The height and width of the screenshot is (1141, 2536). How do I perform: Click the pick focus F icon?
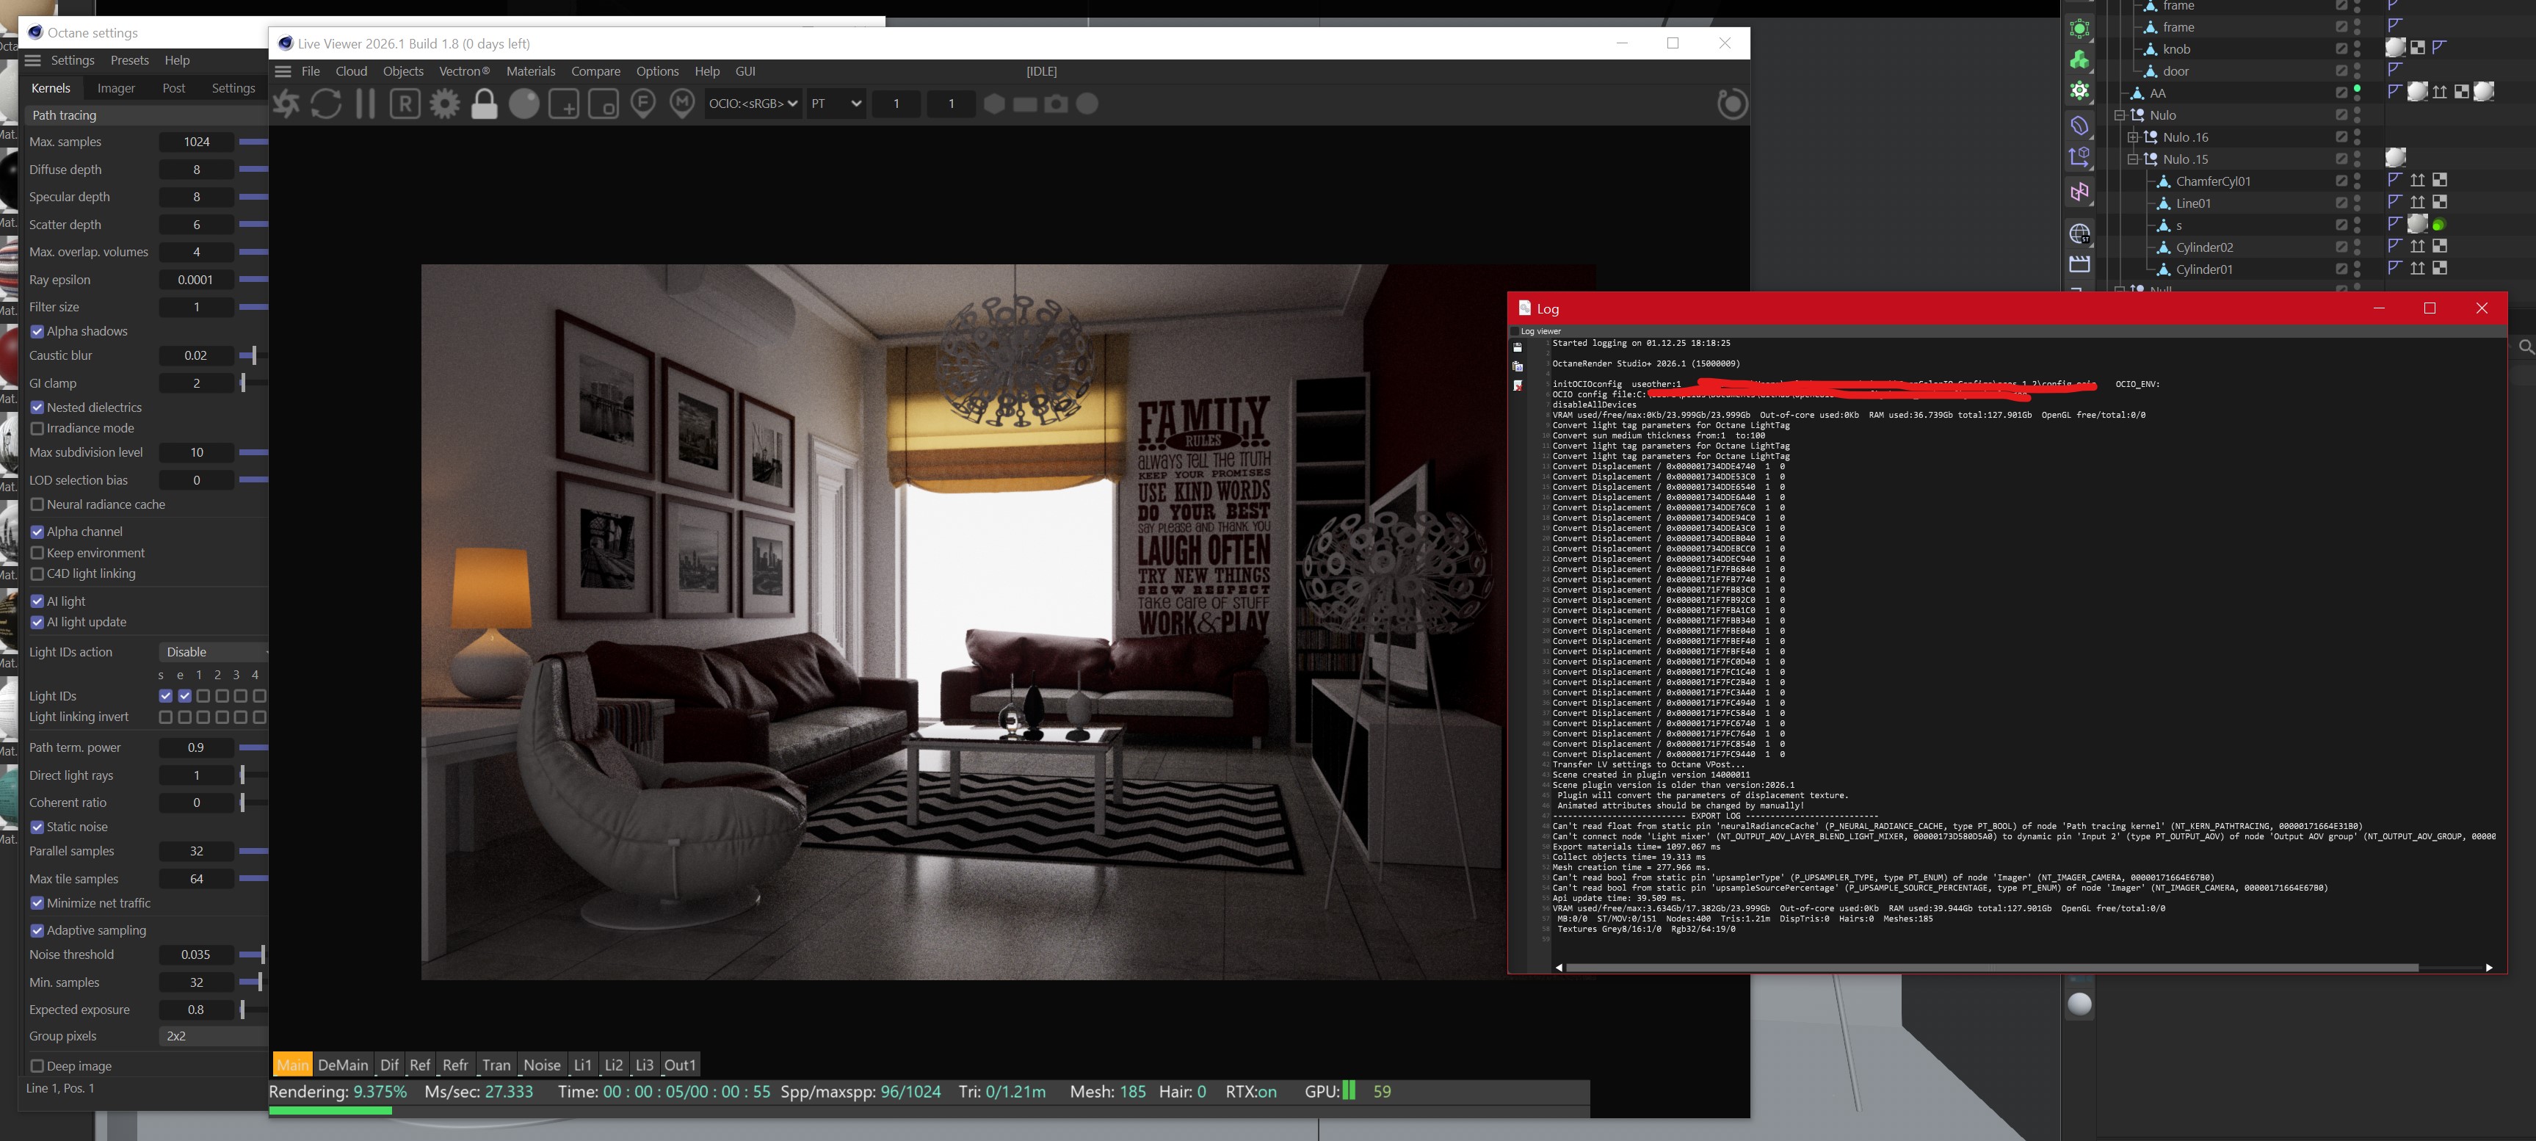pyautogui.click(x=643, y=104)
